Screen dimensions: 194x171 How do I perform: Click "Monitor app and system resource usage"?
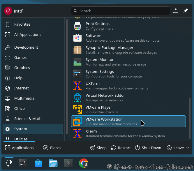116,64
